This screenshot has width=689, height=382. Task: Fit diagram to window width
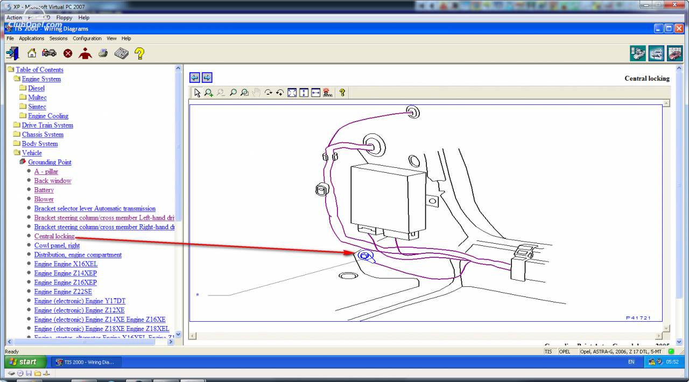click(x=315, y=93)
